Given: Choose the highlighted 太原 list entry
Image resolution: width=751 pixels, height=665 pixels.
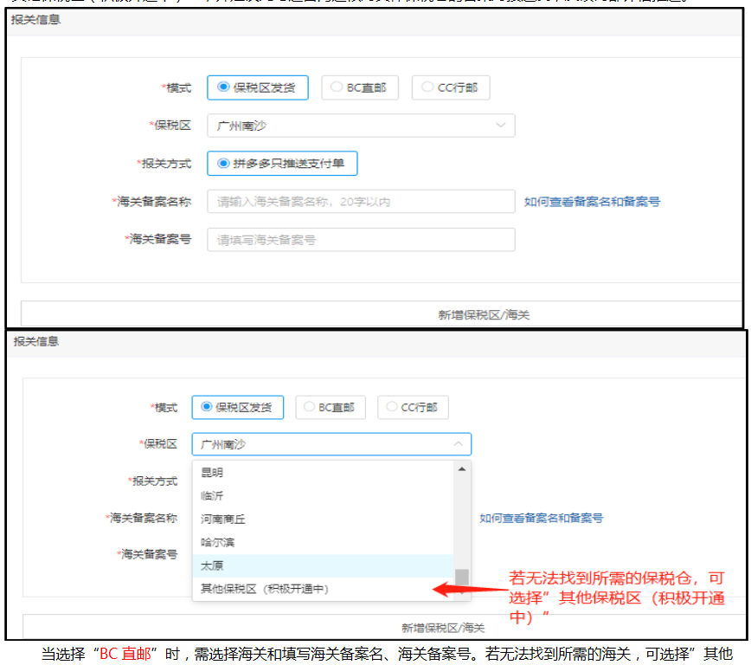Looking at the screenshot, I should tap(212, 565).
